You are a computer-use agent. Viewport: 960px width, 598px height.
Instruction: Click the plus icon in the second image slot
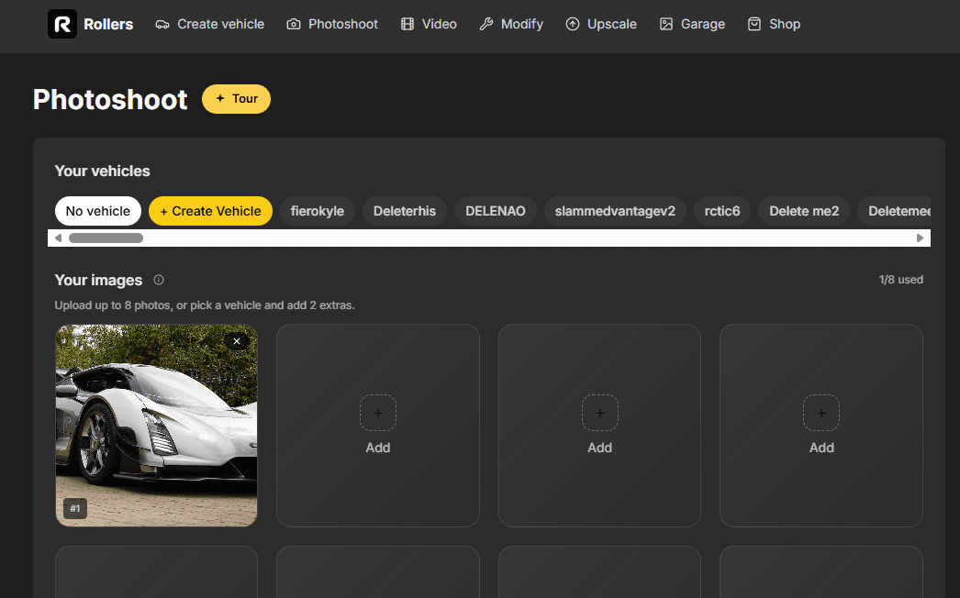(378, 413)
